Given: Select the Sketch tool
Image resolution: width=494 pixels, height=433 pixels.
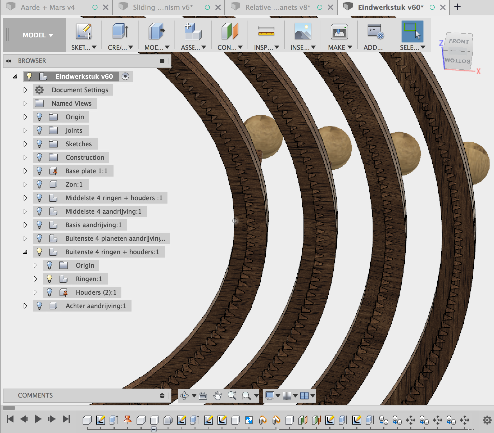Looking at the screenshot, I should pyautogui.click(x=83, y=31).
